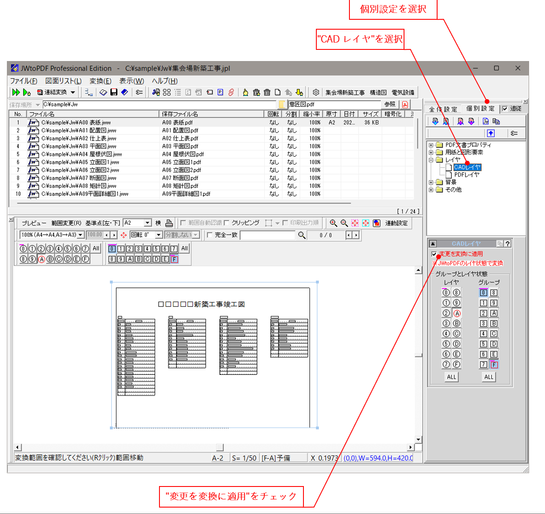Click the blue up-arrow icon in settings panel
Screen dimensions: 545x514
point(491,133)
